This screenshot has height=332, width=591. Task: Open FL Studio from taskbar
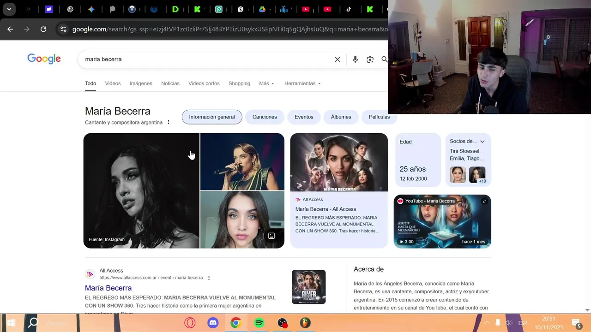305,323
